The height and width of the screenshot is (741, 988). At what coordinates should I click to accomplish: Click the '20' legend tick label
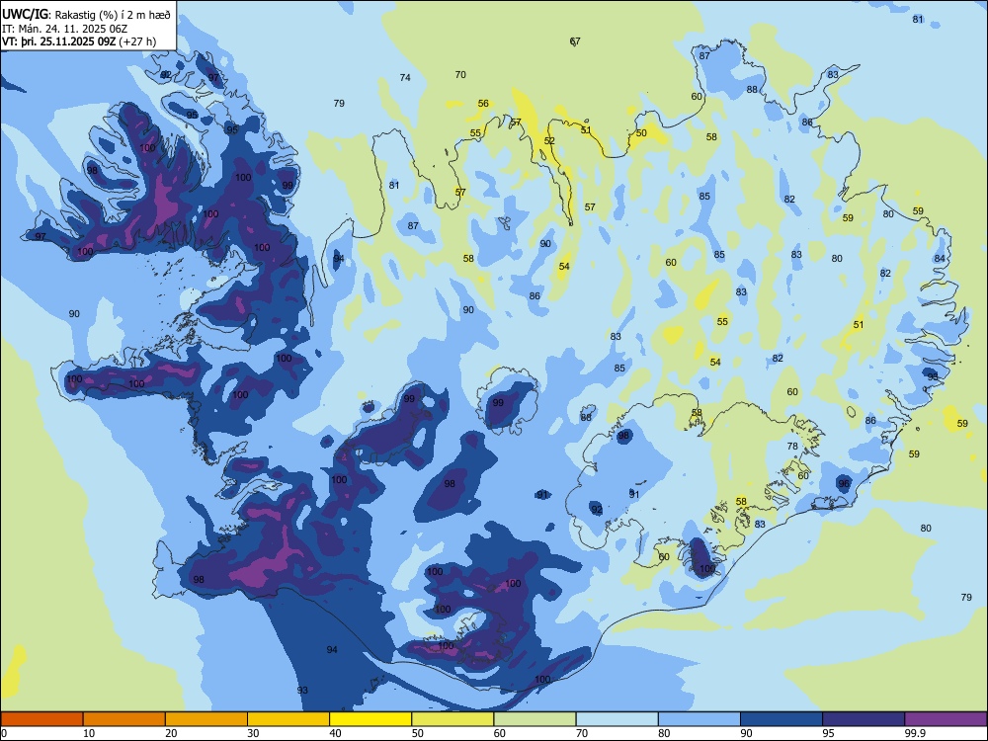coord(171,733)
